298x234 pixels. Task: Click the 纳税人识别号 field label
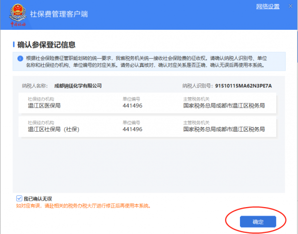[x=198, y=85]
